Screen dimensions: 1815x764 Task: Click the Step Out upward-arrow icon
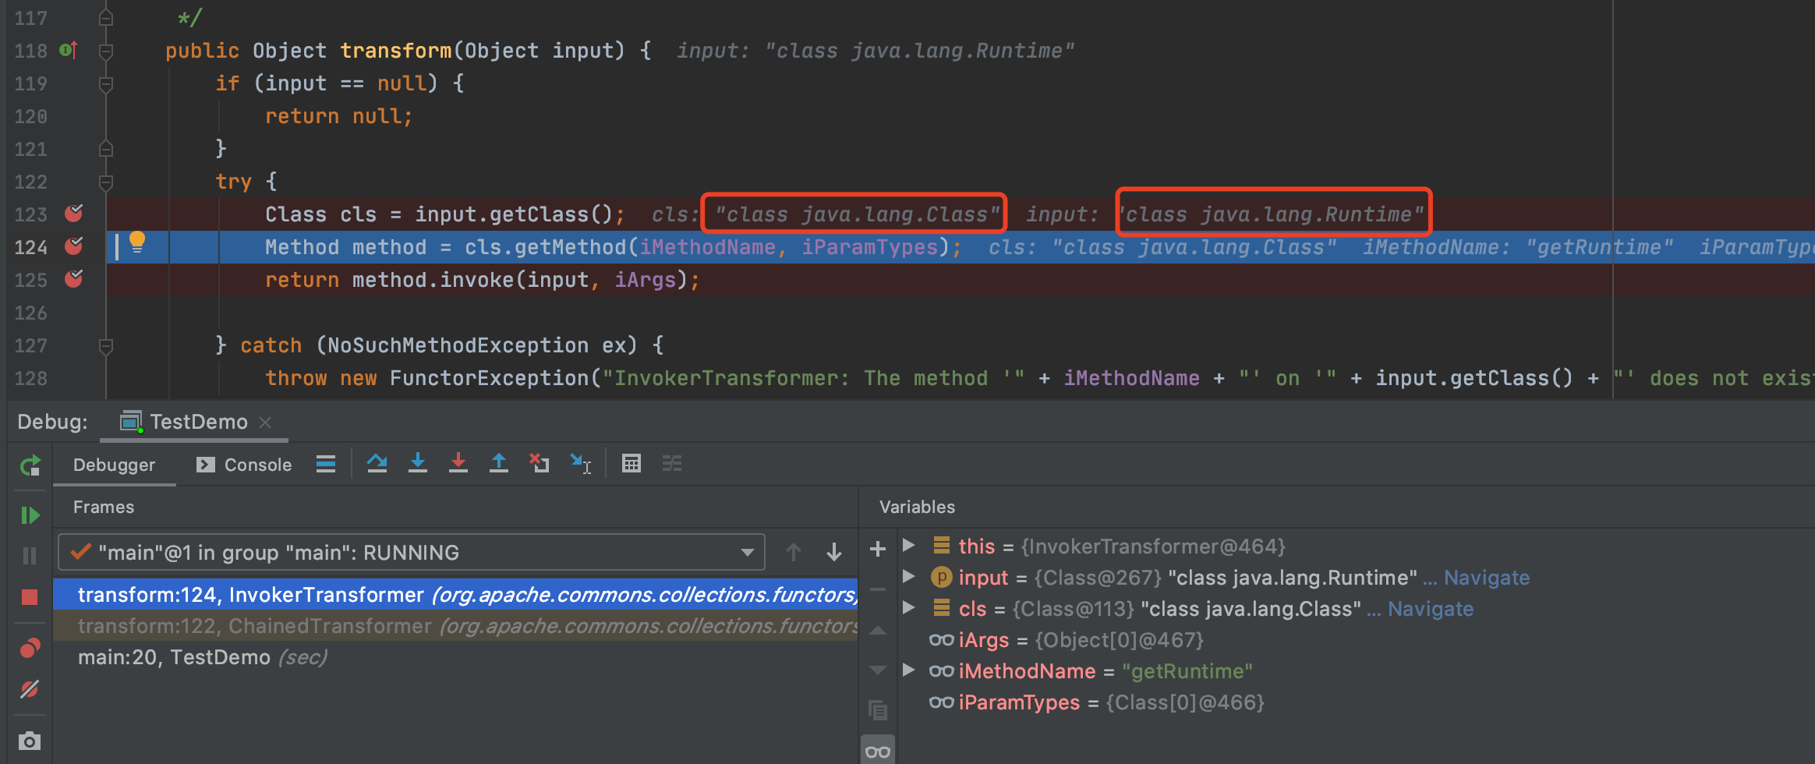[x=499, y=464]
